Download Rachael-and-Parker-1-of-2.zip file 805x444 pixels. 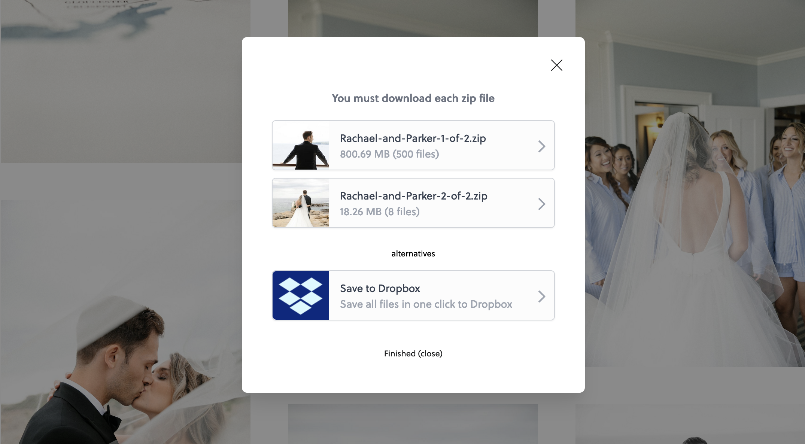click(413, 145)
